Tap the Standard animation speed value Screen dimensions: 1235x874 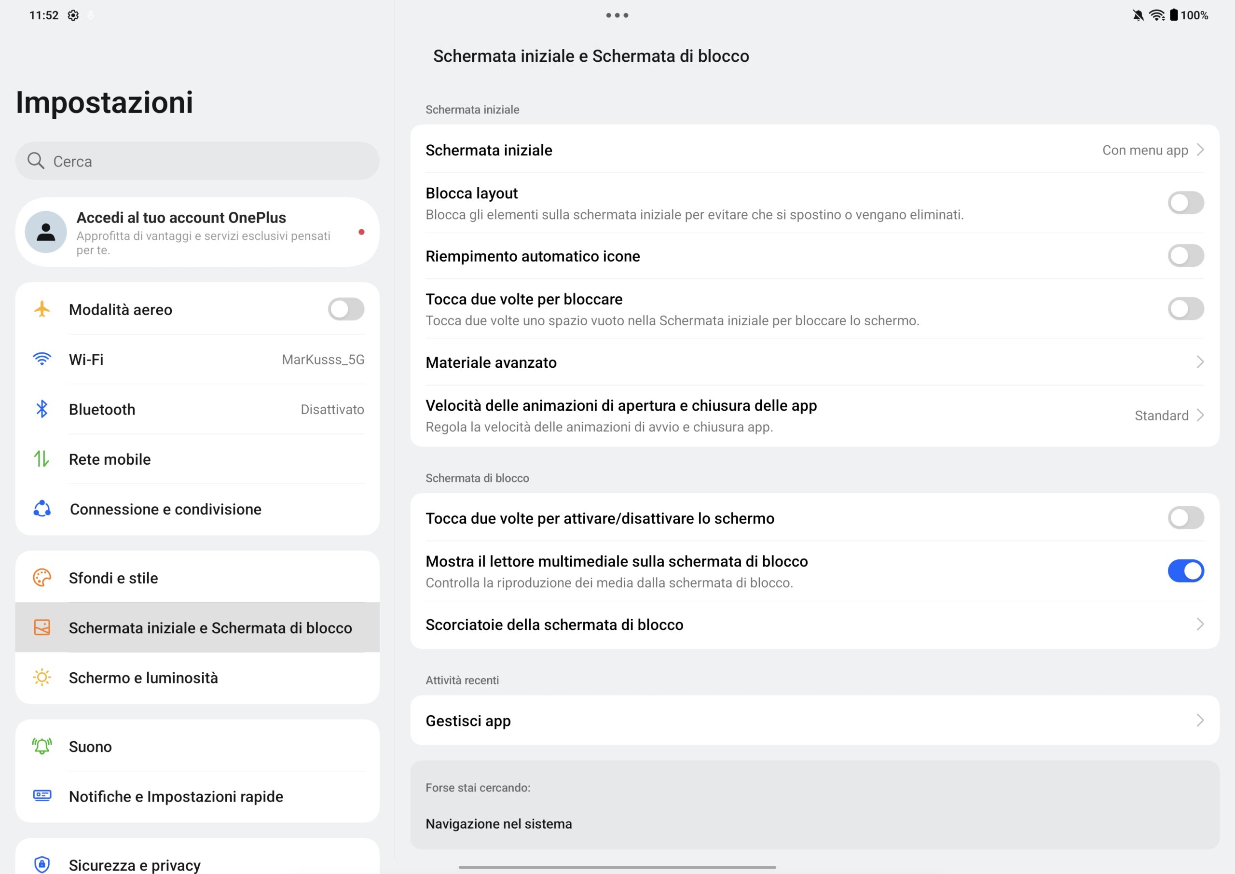point(1161,416)
